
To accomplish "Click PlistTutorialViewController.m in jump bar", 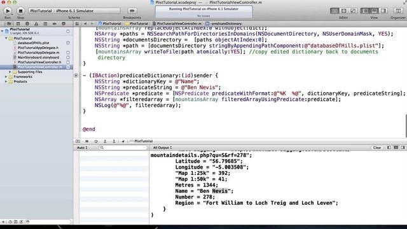I will pos(177,24).
